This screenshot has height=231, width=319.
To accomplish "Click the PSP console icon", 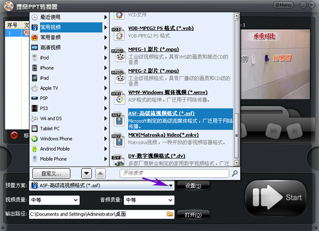I will [x=35, y=98].
